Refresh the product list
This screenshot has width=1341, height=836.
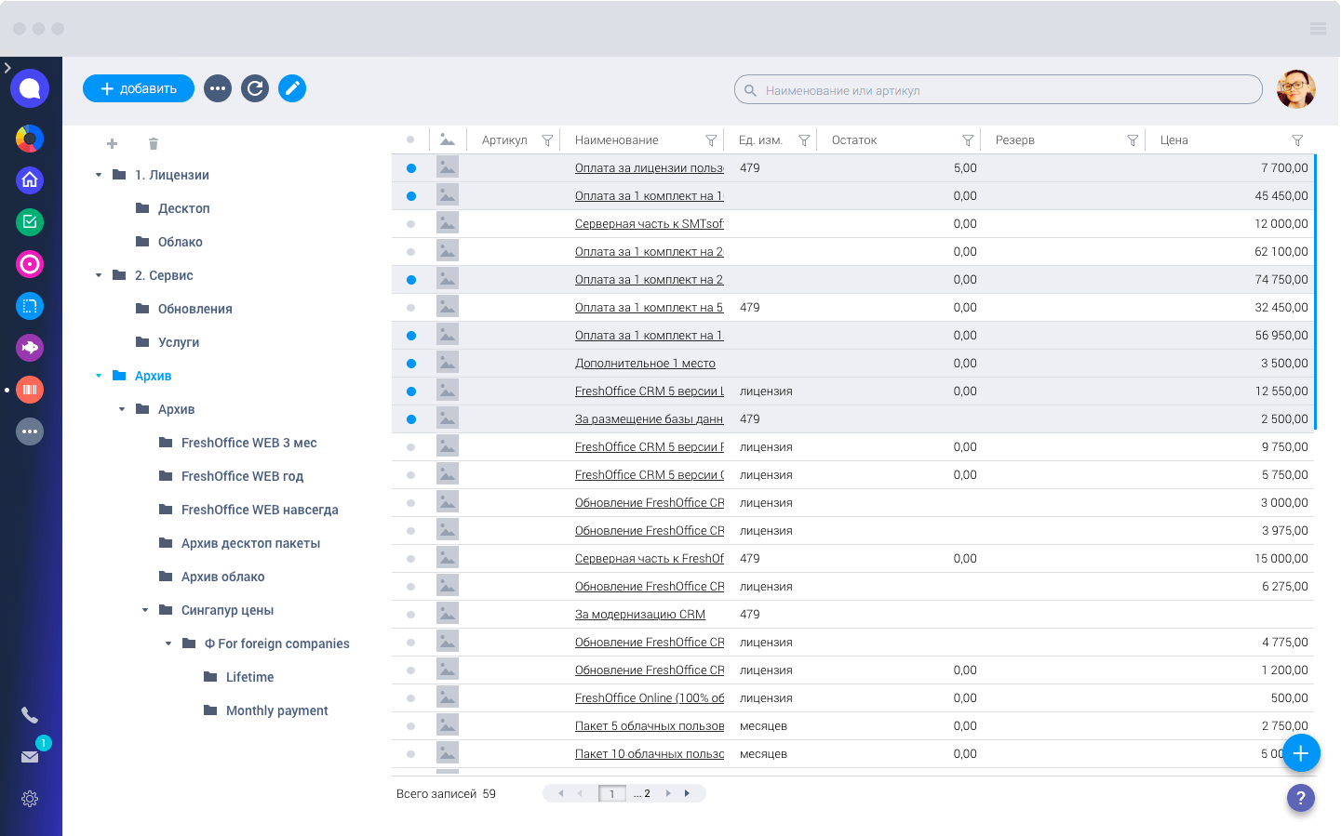click(x=255, y=88)
